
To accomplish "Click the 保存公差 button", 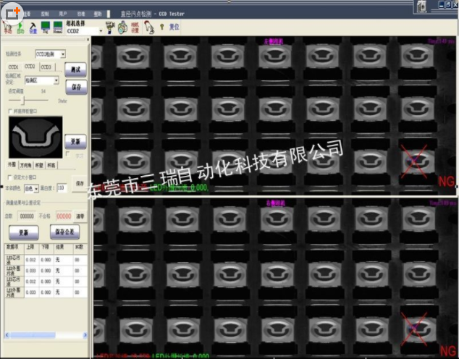I will pos(64,232).
